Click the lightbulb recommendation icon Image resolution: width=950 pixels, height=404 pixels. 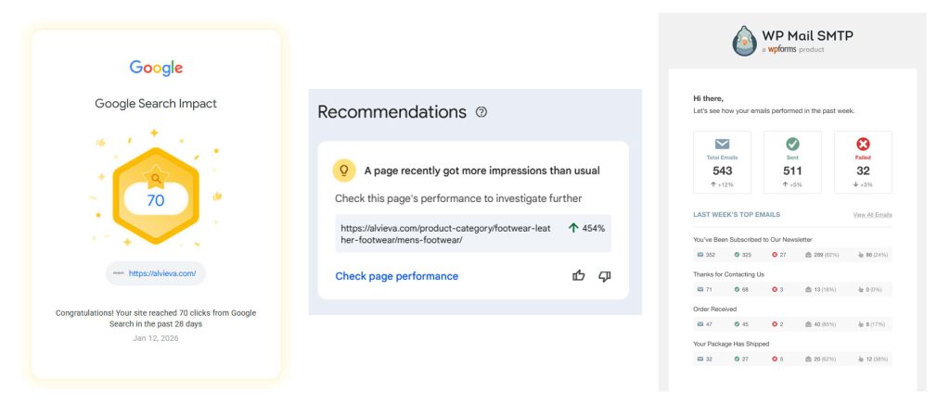click(x=344, y=170)
